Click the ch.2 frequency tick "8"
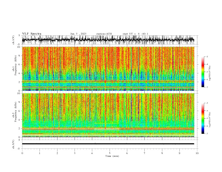 [19, 102]
